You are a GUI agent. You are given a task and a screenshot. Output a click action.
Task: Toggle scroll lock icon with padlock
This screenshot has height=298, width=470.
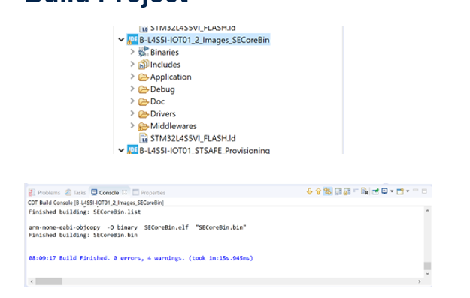347,191
